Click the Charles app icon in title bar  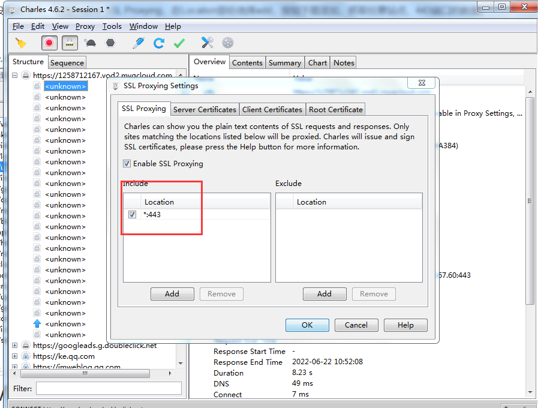tap(12, 10)
